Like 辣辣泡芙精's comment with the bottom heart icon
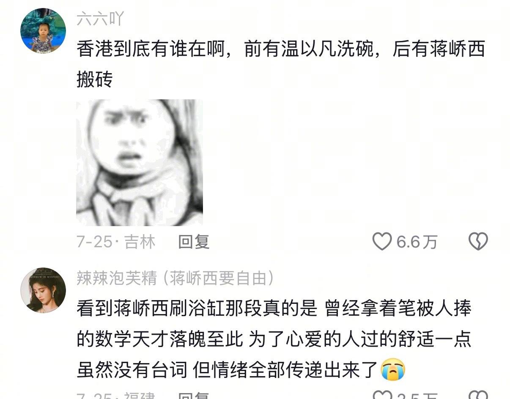 pos(382,396)
